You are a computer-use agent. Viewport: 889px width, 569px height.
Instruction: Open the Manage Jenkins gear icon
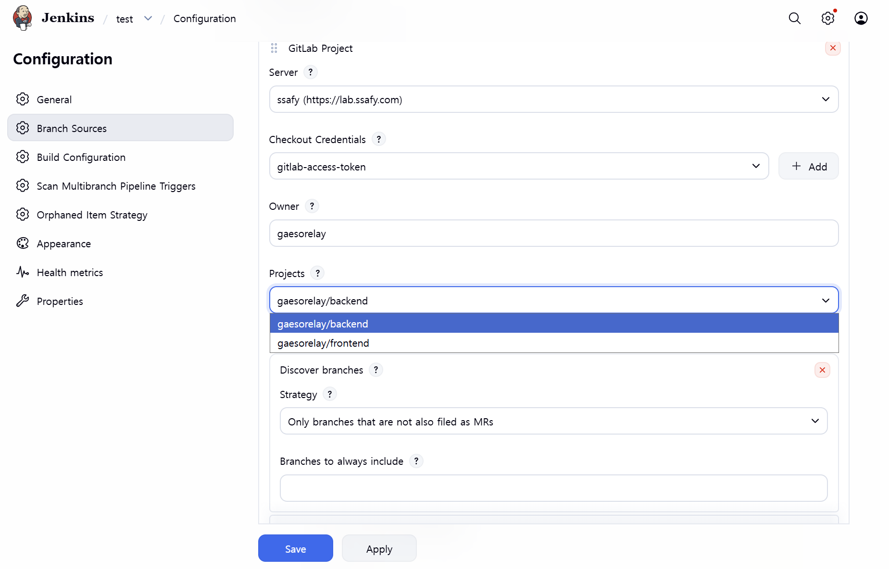(827, 18)
